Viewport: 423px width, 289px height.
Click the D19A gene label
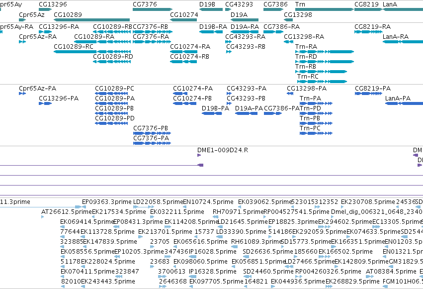[239, 14]
